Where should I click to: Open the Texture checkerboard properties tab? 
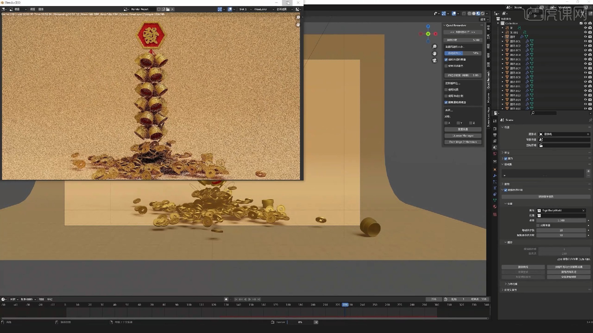[x=495, y=215]
